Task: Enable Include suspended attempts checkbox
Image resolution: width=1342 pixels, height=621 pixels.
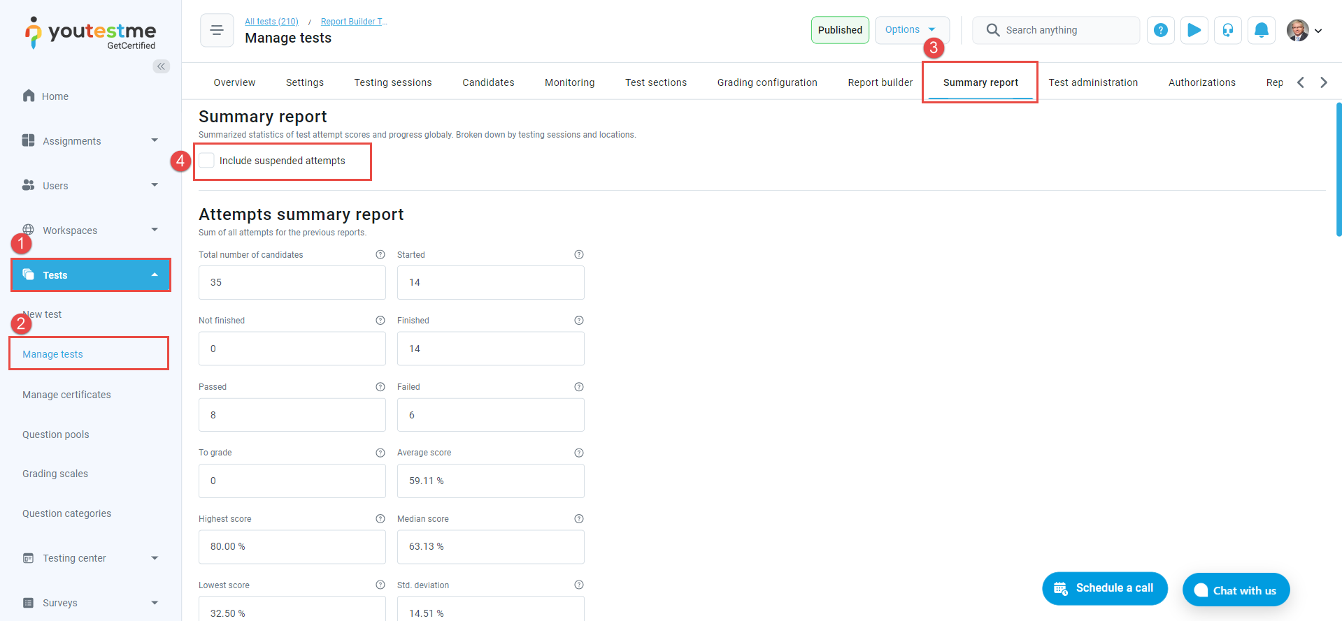Action: (207, 160)
